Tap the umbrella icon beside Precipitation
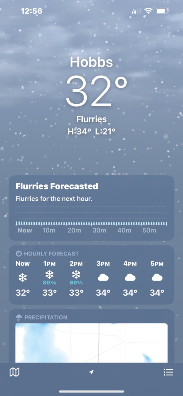The image size is (183, 396). (x=19, y=317)
